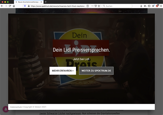Open the page actions three-dot menu
Viewport: 163px width, 115px height.
pos(92,6)
